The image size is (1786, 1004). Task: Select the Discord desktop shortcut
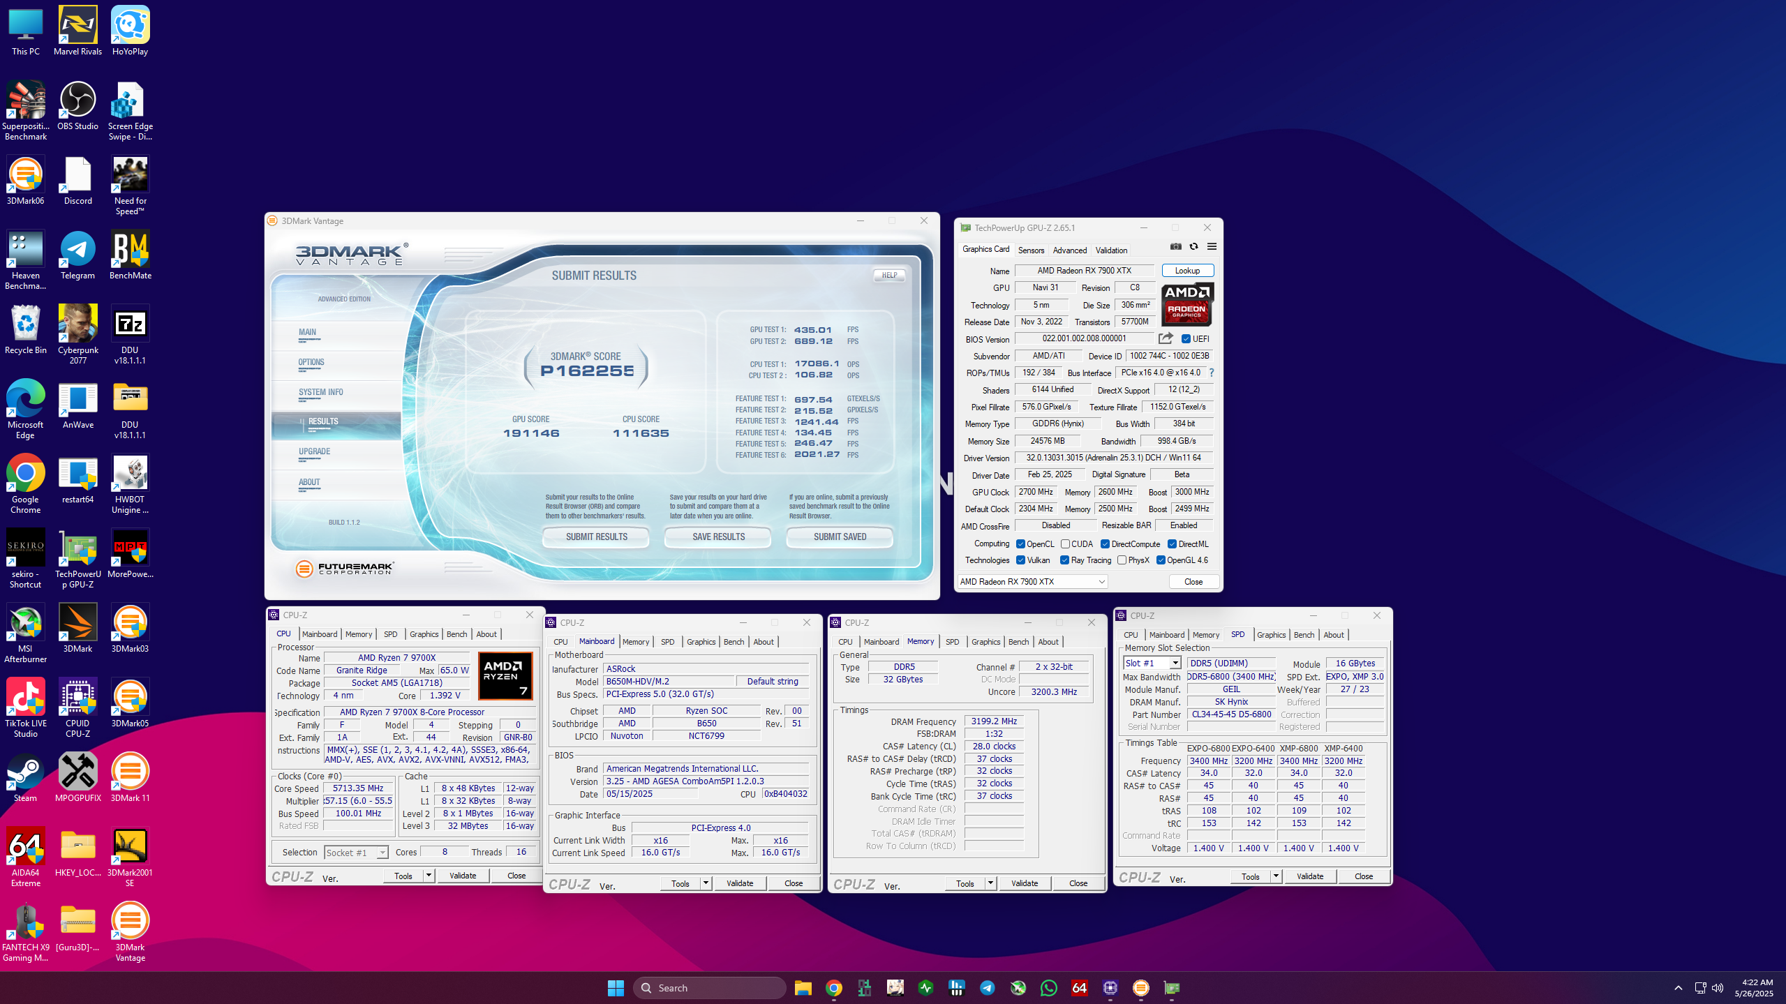[77, 181]
